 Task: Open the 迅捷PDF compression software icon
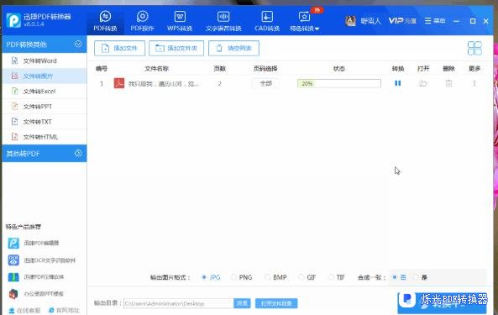[13, 277]
